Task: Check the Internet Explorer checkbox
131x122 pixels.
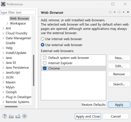Action: coord(45,63)
